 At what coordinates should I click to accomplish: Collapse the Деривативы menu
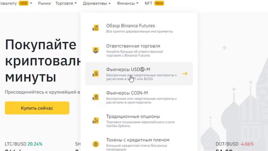click(x=97, y=3)
